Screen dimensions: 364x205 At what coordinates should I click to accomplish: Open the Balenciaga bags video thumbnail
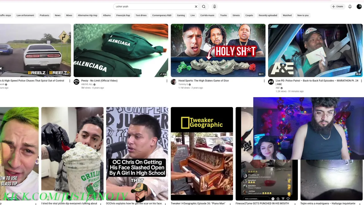point(121,50)
